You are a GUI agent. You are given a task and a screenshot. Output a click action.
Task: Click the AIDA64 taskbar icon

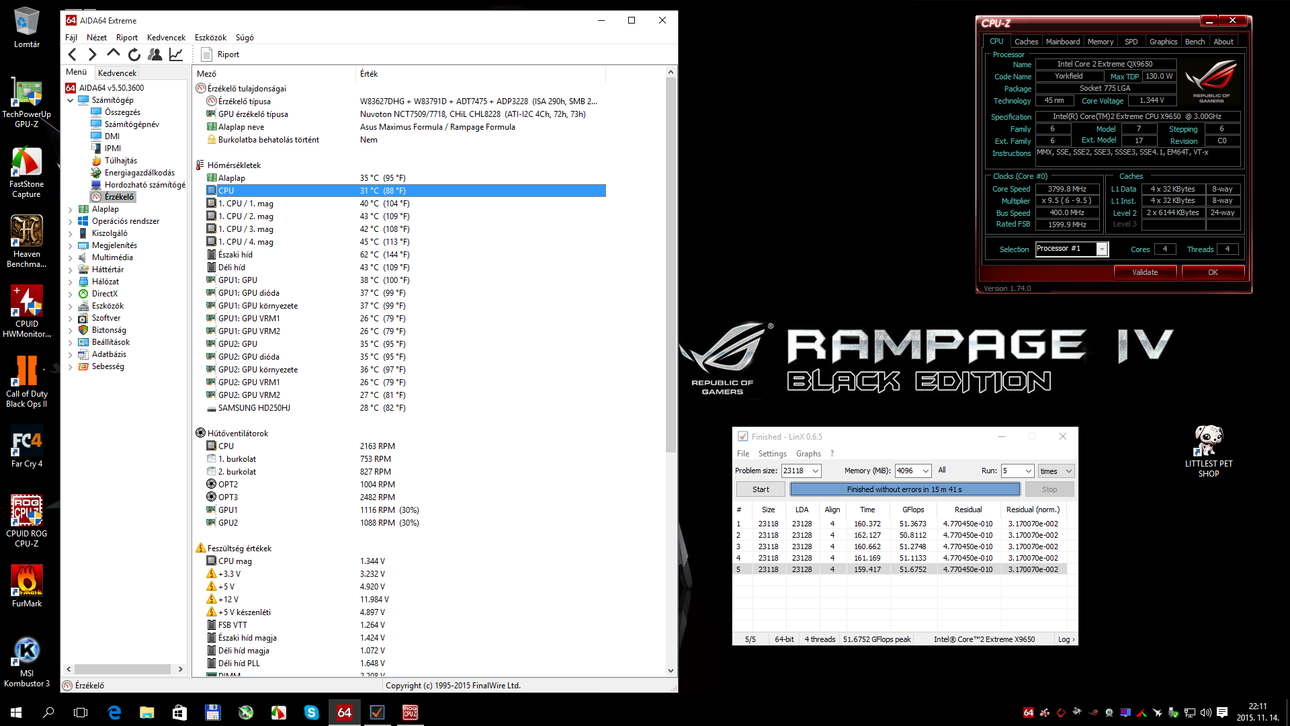click(344, 712)
